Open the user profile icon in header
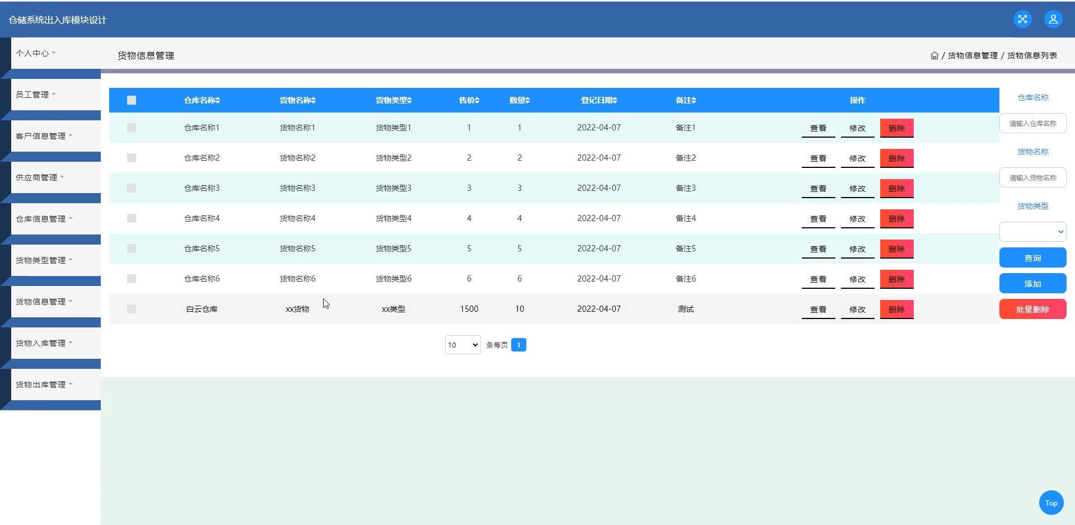 tap(1053, 19)
